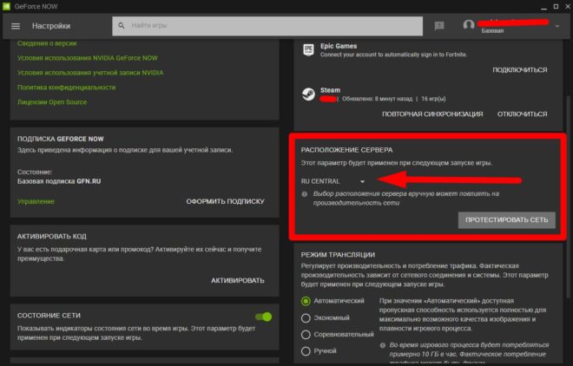Disconnect Steam via ОТКЛЮЧИТЬСЯ
Image resolution: width=573 pixels, height=366 pixels.
pos(522,114)
